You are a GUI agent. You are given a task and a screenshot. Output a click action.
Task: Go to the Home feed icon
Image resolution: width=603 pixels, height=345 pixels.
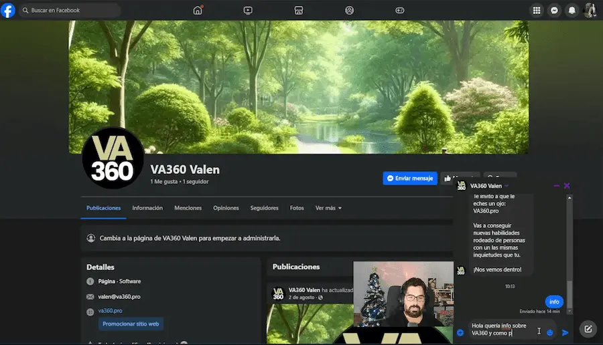198,10
